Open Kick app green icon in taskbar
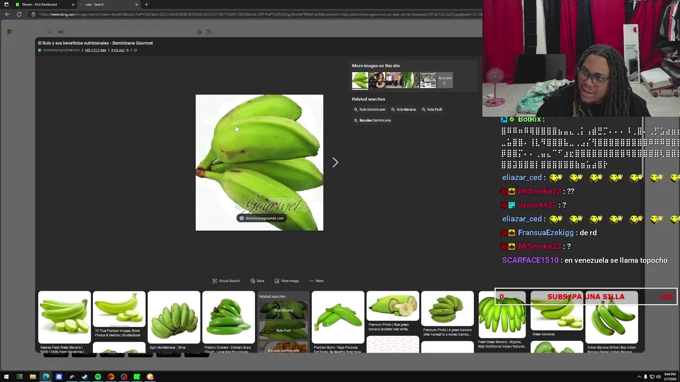680x382 pixels. (137, 377)
